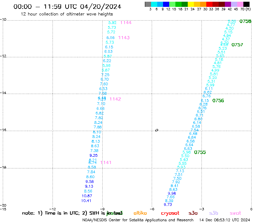
Task: Select the wave height value 7.92
Action: (x=176, y=182)
